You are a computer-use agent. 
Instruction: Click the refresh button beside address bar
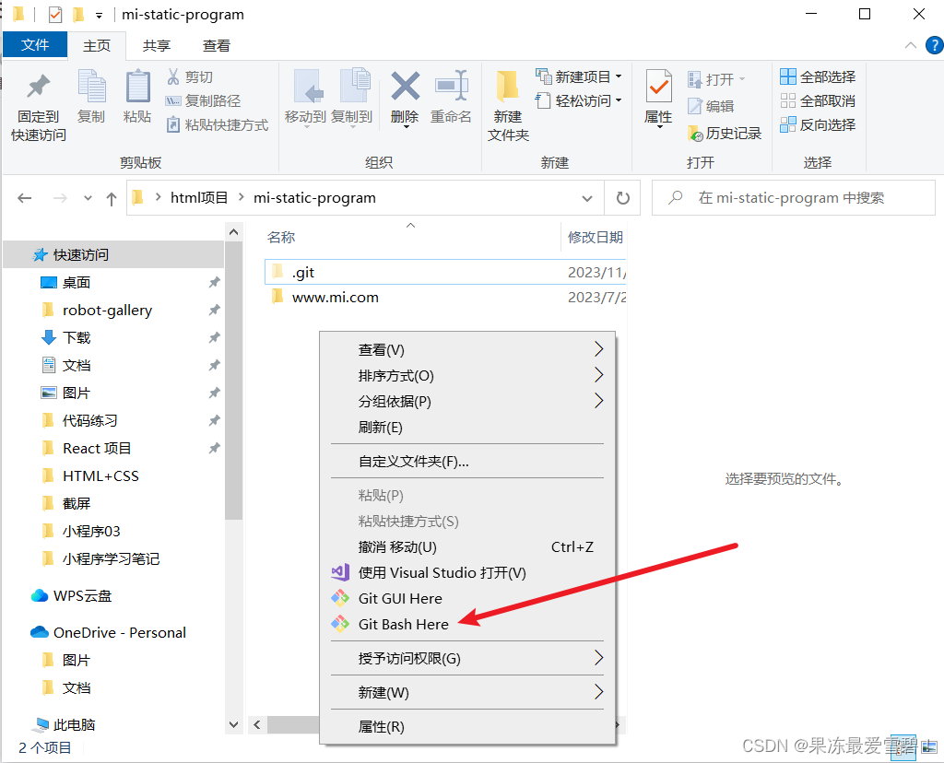point(624,197)
